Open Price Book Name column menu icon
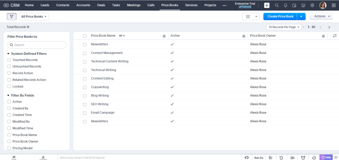Viewport: 339px width, 160px height. (x=164, y=36)
